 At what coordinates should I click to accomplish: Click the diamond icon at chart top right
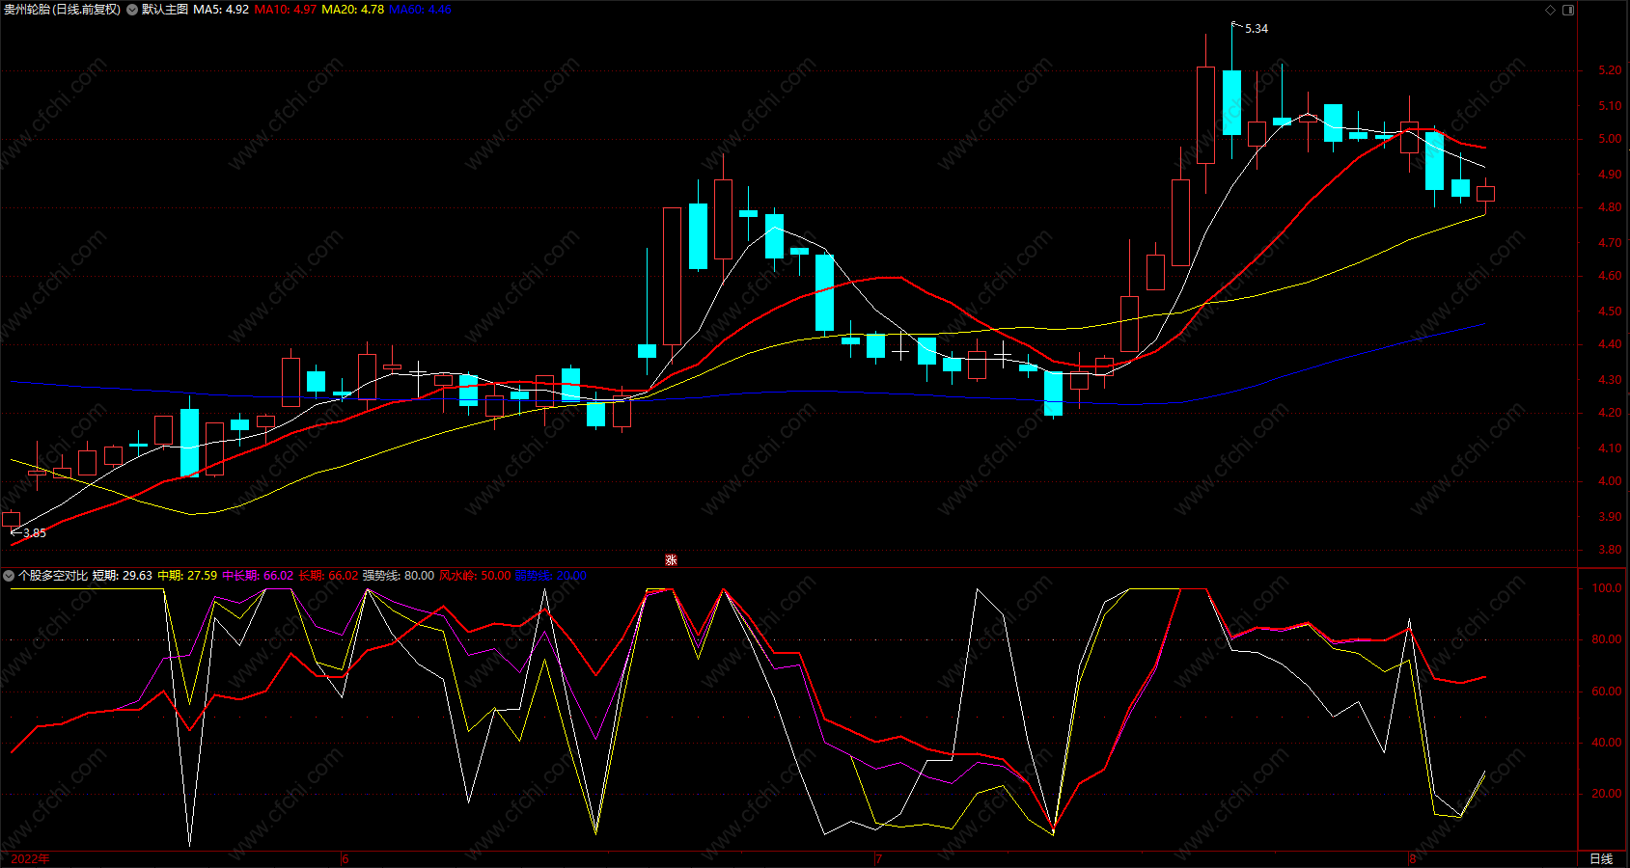1551,10
